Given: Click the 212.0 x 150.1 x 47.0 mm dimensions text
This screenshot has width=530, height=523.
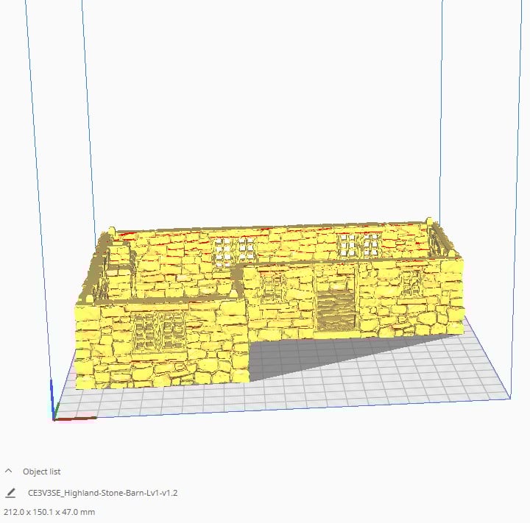Looking at the screenshot, I should click(x=49, y=512).
